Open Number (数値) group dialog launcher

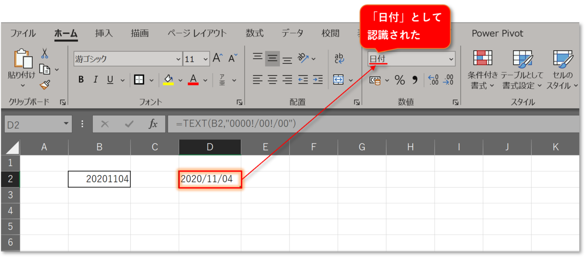(455, 102)
